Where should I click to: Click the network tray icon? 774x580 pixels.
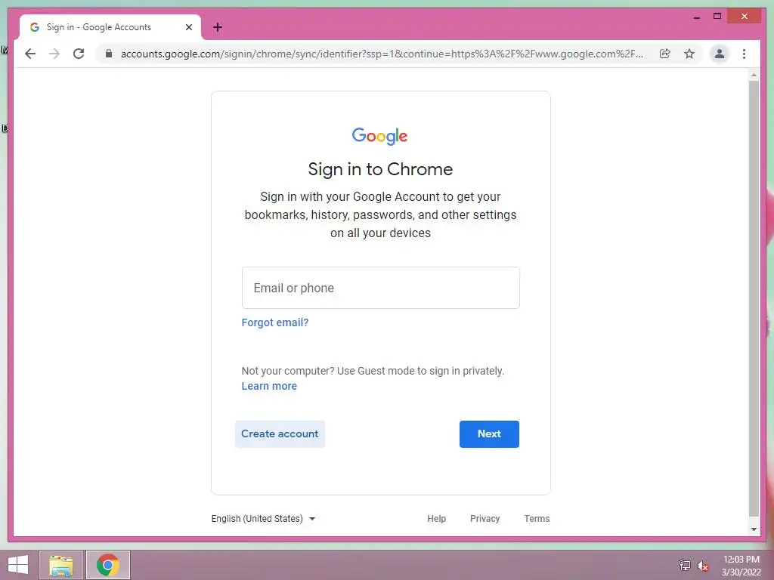point(685,565)
